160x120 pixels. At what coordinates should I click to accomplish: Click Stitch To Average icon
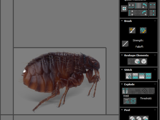click(x=135, y=76)
